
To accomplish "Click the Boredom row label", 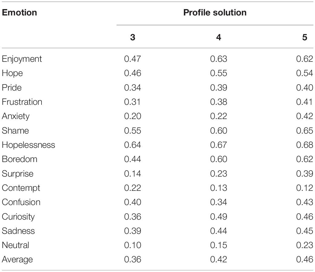I will [19, 159].
